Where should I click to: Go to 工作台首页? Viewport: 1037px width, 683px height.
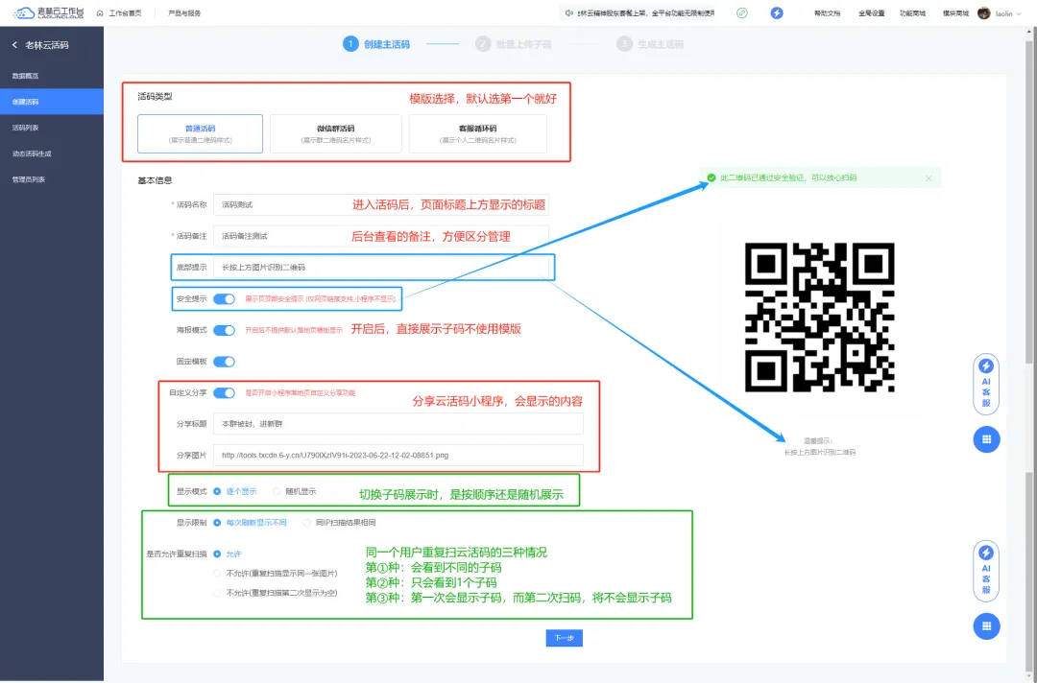125,13
